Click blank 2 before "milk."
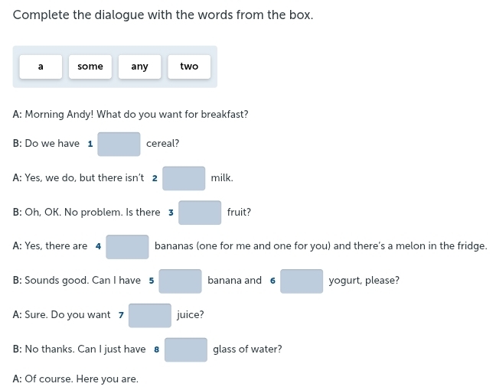This screenshot has width=496, height=390. 184,179
